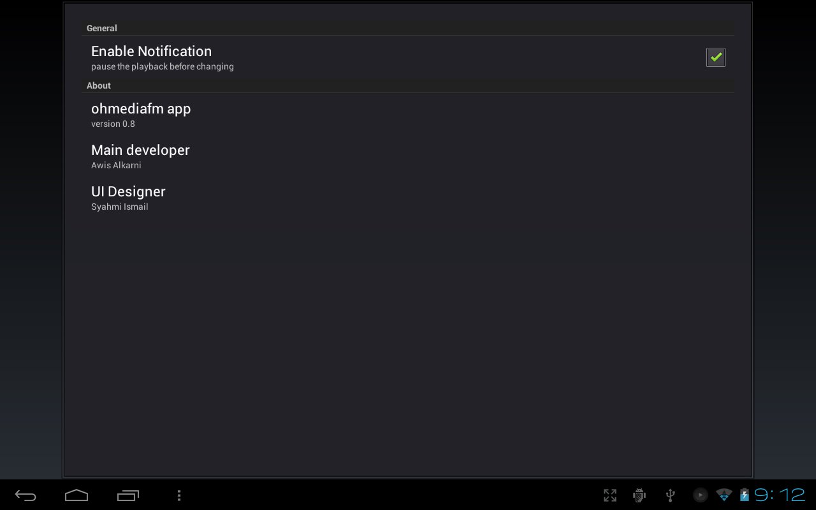Screen dimensions: 816x510
Task: Tap the round play notification icon
Action: pyautogui.click(x=700, y=495)
